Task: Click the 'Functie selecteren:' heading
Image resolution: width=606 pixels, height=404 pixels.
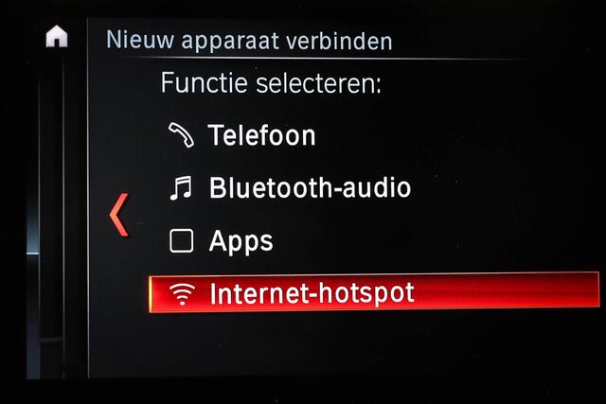Action: [x=271, y=83]
